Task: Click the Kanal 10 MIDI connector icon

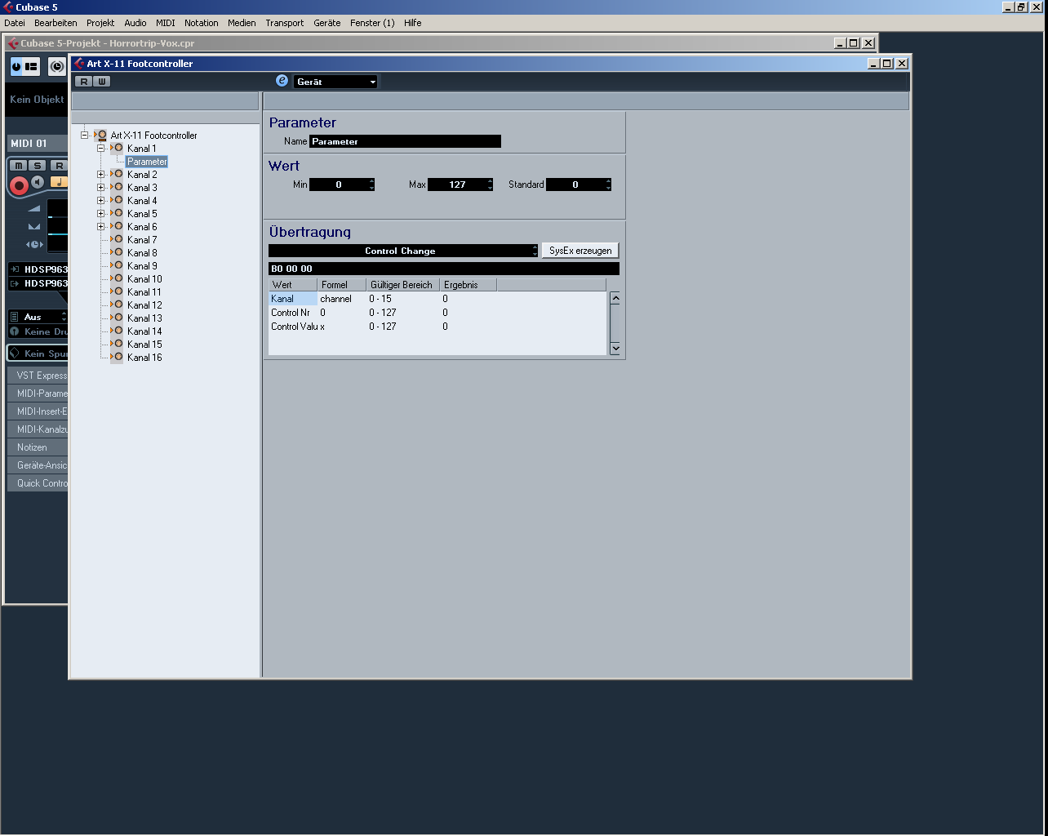Action: (117, 278)
